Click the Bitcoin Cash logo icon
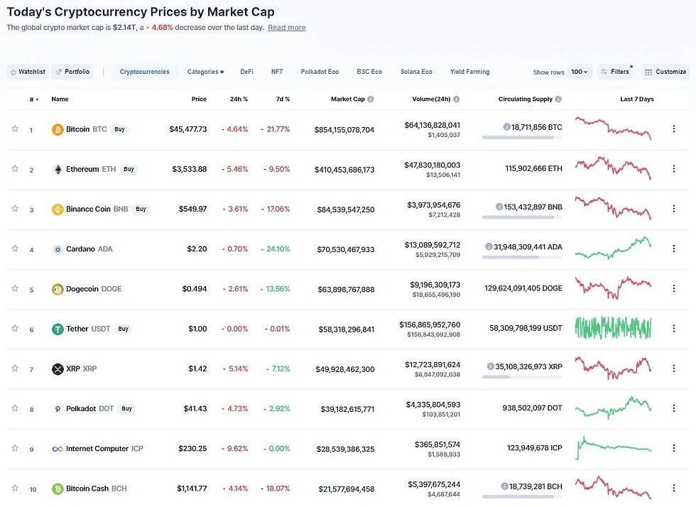This screenshot has height=507, width=696. [x=58, y=489]
